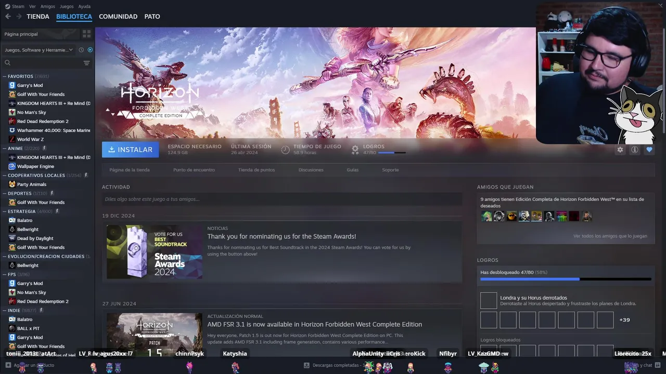Select Wallpaper Engine in the Anime collection
Viewport: 666px width, 374px height.
click(x=35, y=166)
